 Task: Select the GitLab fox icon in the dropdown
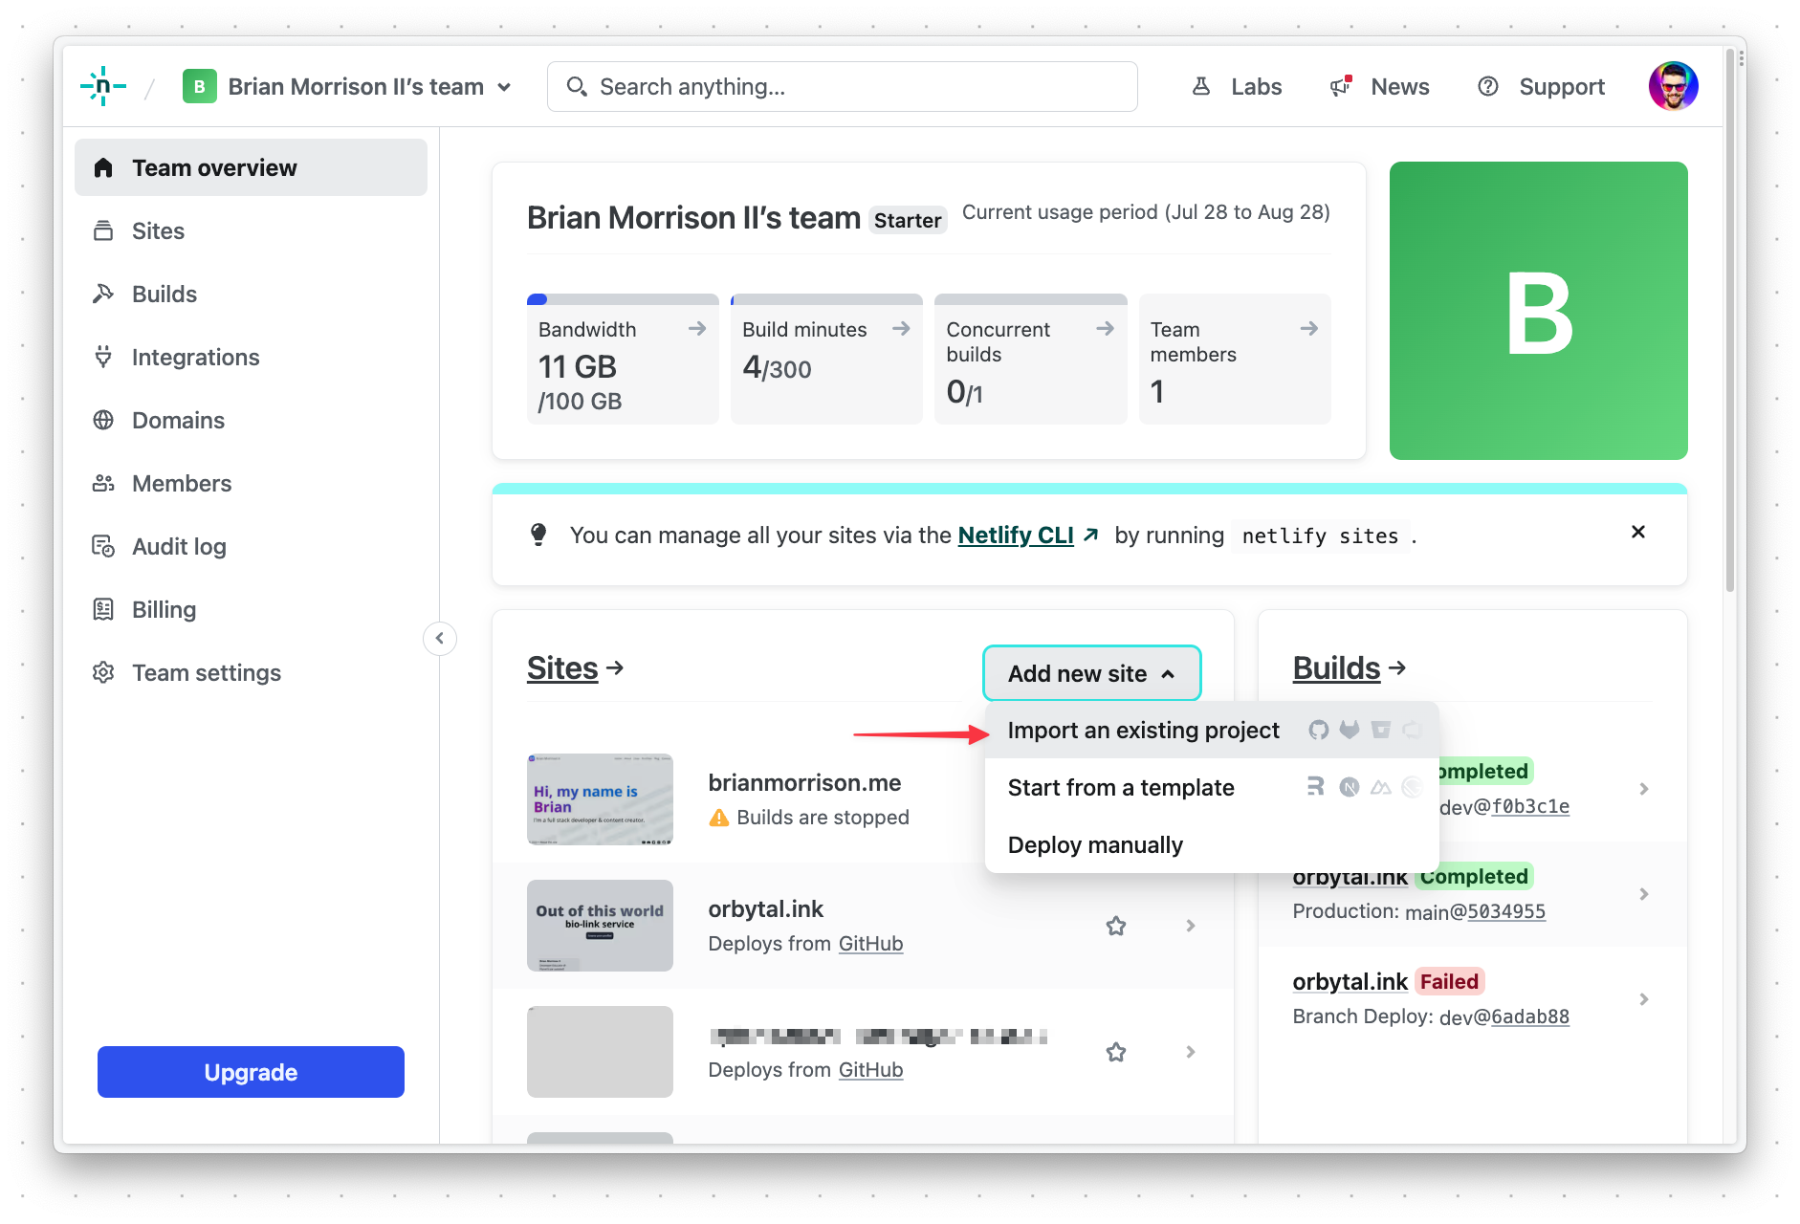tap(1350, 731)
